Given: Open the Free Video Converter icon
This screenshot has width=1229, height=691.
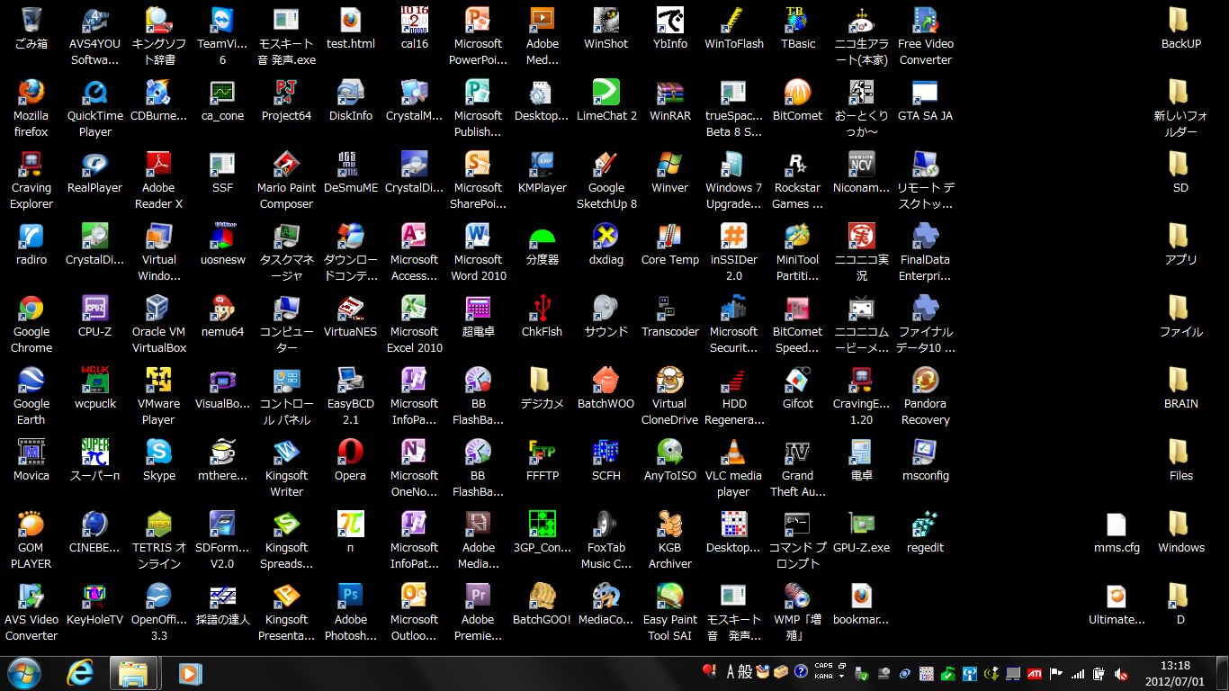Looking at the screenshot, I should pyautogui.click(x=925, y=36).
